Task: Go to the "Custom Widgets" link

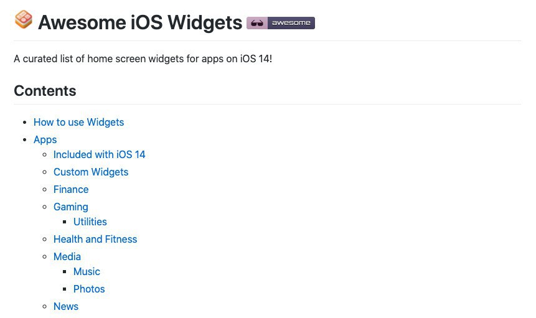Action: (x=90, y=172)
